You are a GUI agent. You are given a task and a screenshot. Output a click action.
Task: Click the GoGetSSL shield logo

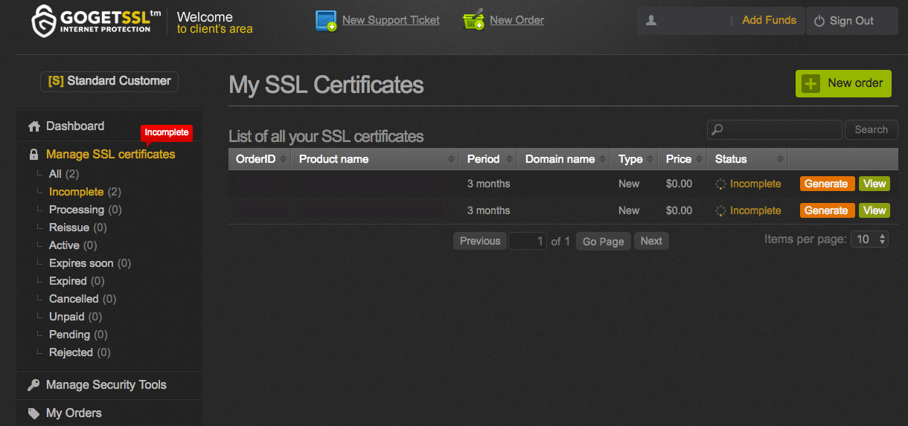click(45, 20)
